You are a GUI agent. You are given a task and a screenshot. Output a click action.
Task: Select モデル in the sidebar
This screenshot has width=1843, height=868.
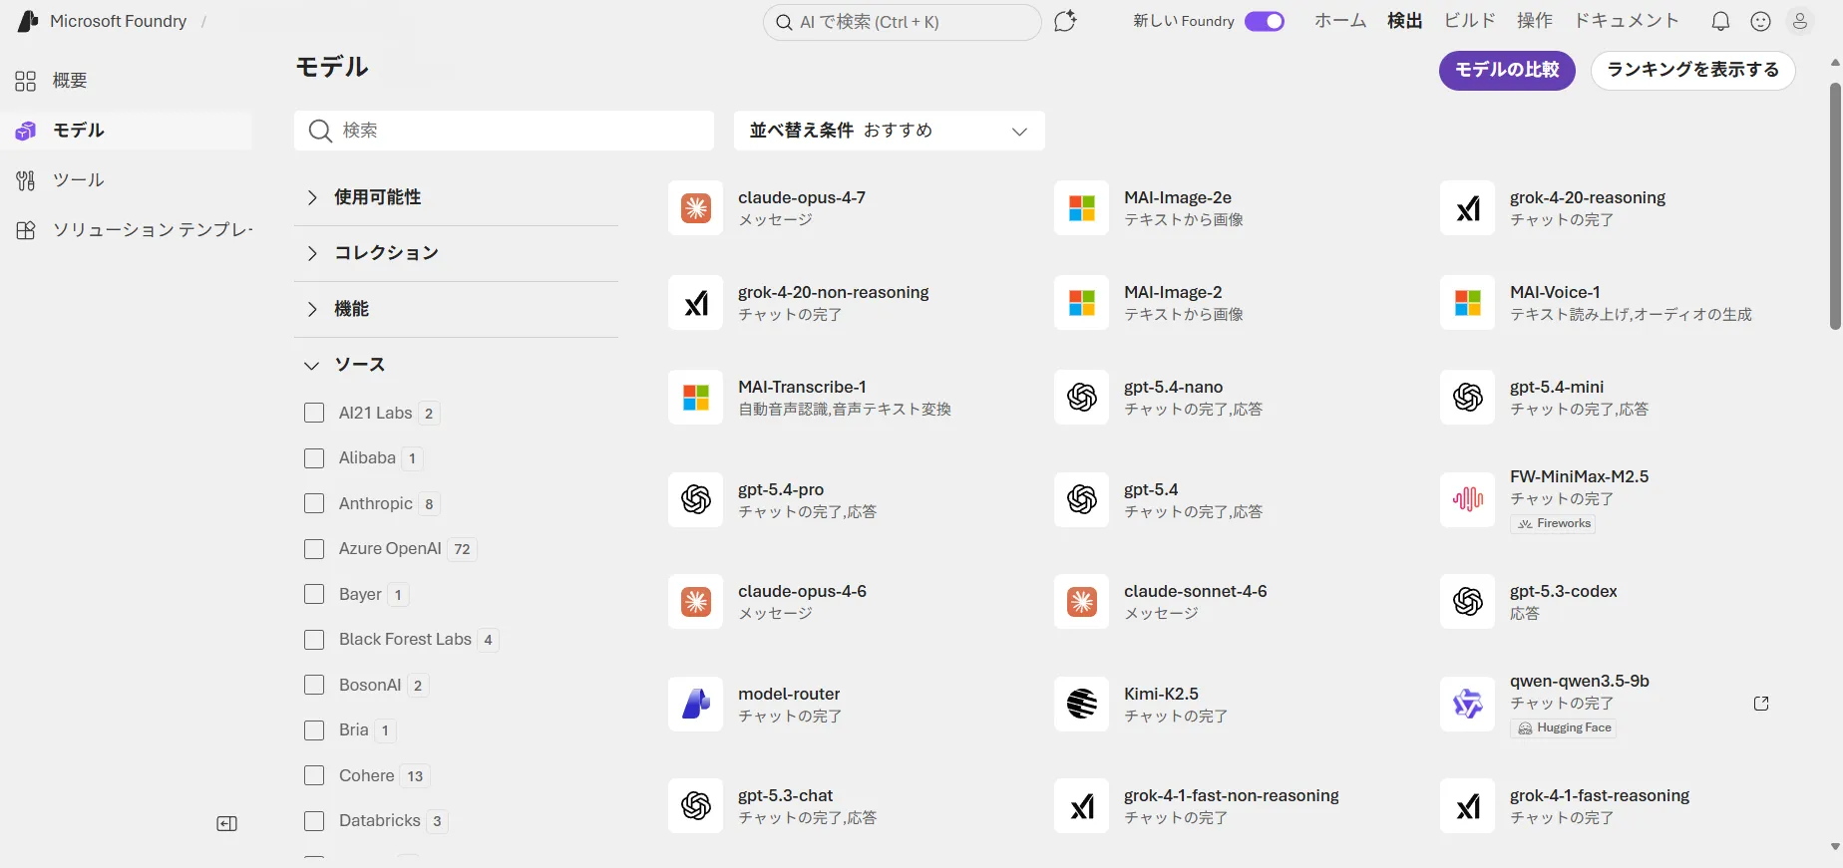click(128, 131)
